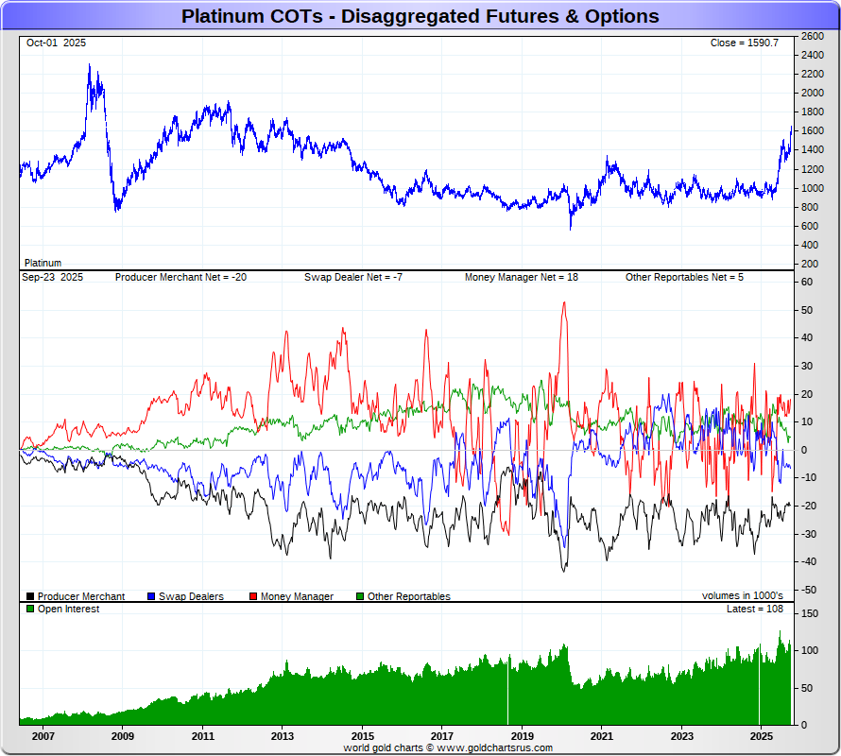841x756 pixels.
Task: Click 'Money Manager Net = 18' readout
Action: (x=522, y=278)
